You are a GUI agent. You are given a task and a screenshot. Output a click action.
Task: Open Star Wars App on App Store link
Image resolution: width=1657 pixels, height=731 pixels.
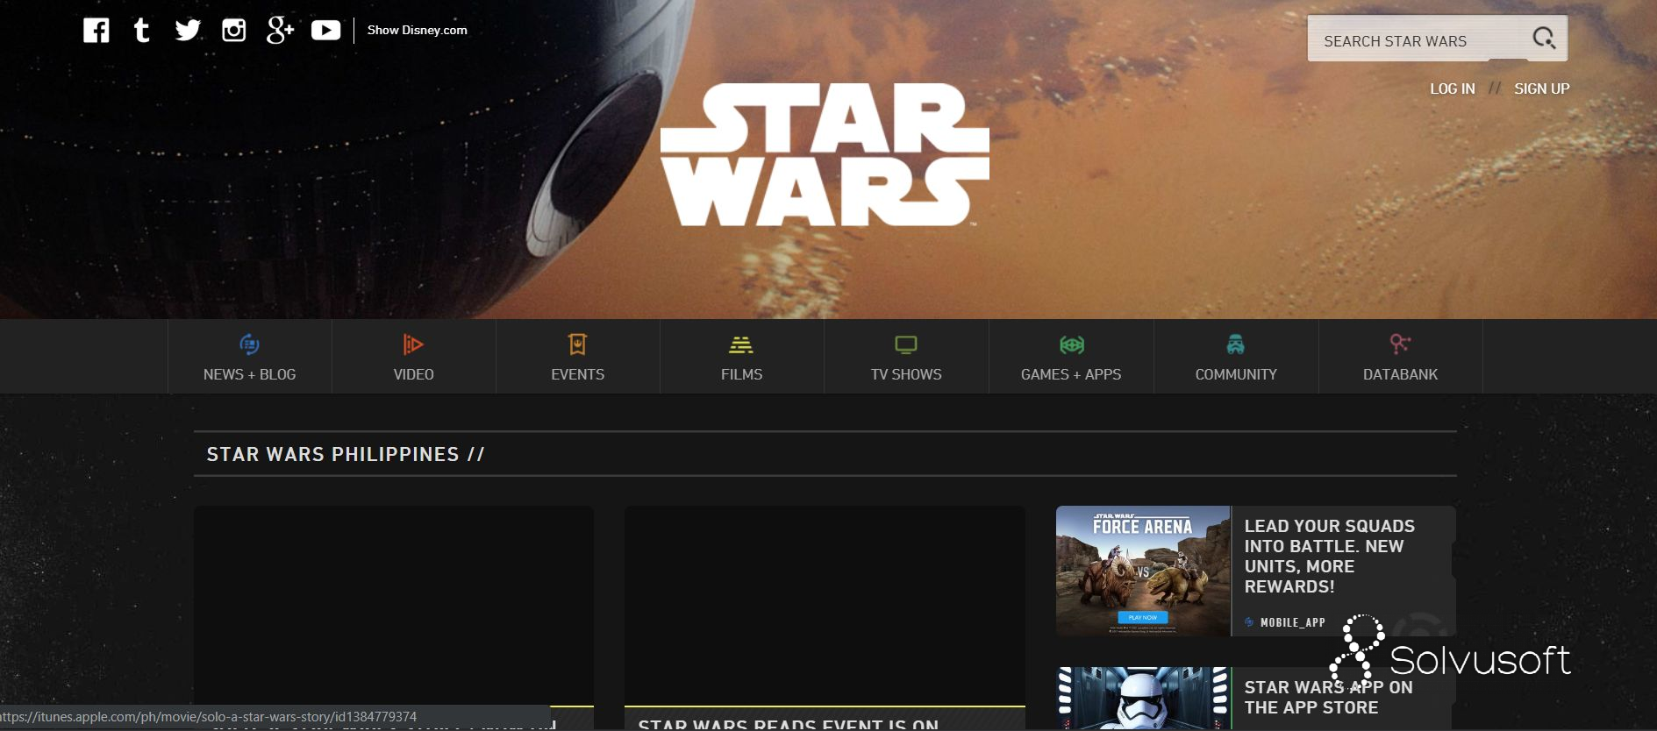pos(1328,697)
